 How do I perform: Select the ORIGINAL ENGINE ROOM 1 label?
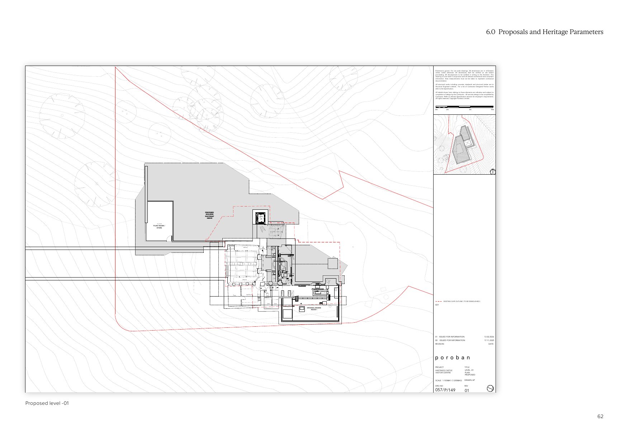(314, 308)
